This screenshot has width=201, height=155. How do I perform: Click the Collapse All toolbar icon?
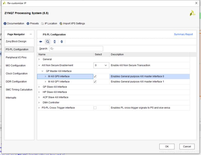click(55, 42)
